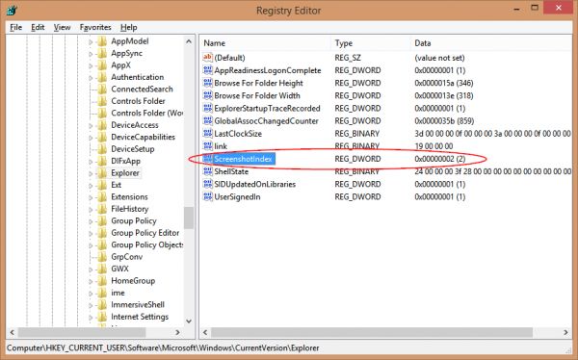Click the Internet Settings folder icon

102,317
